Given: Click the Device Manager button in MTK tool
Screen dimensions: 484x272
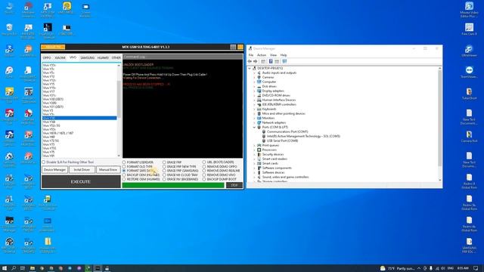Looking at the screenshot, I should click(x=55, y=170).
